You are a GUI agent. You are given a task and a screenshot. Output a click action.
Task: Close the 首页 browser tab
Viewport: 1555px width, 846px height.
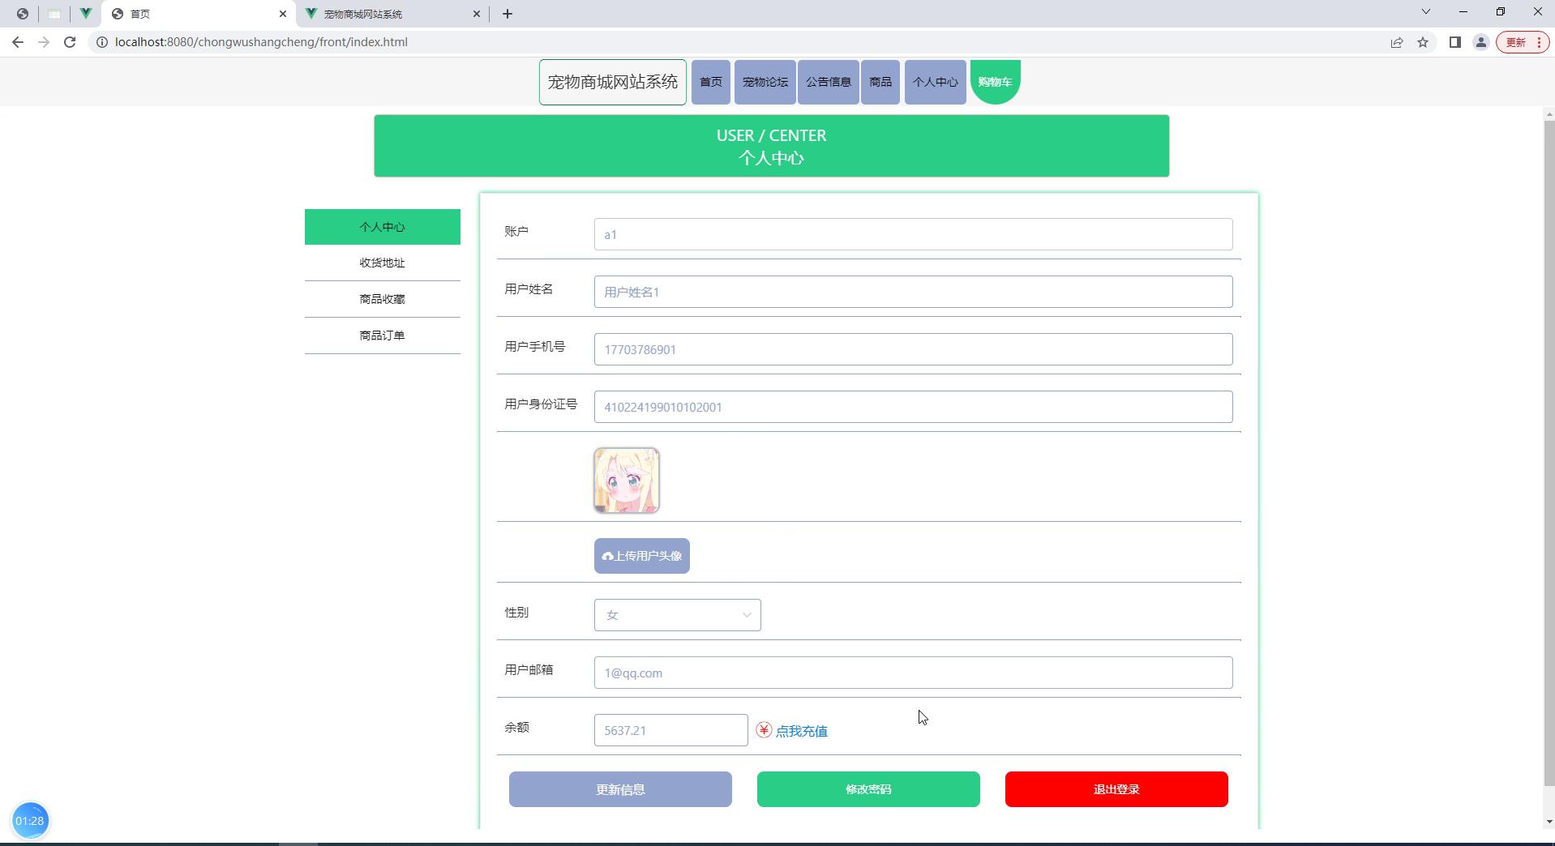pos(283,14)
